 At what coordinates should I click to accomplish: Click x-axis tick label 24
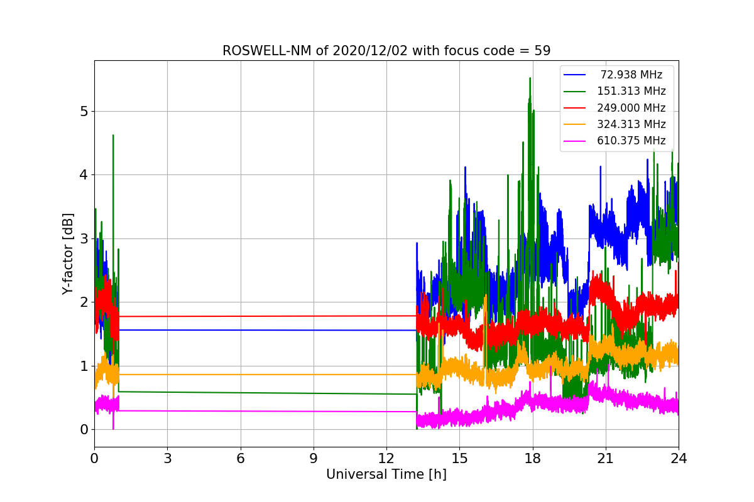679,459
